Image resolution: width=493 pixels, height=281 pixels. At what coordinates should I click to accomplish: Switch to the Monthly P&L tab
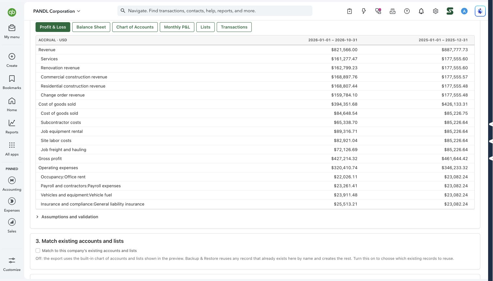point(177,27)
